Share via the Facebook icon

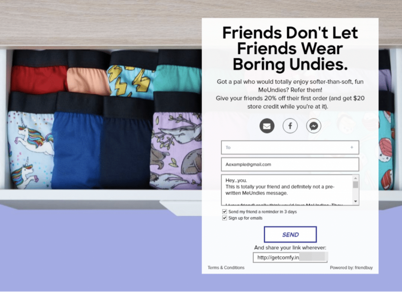click(290, 126)
